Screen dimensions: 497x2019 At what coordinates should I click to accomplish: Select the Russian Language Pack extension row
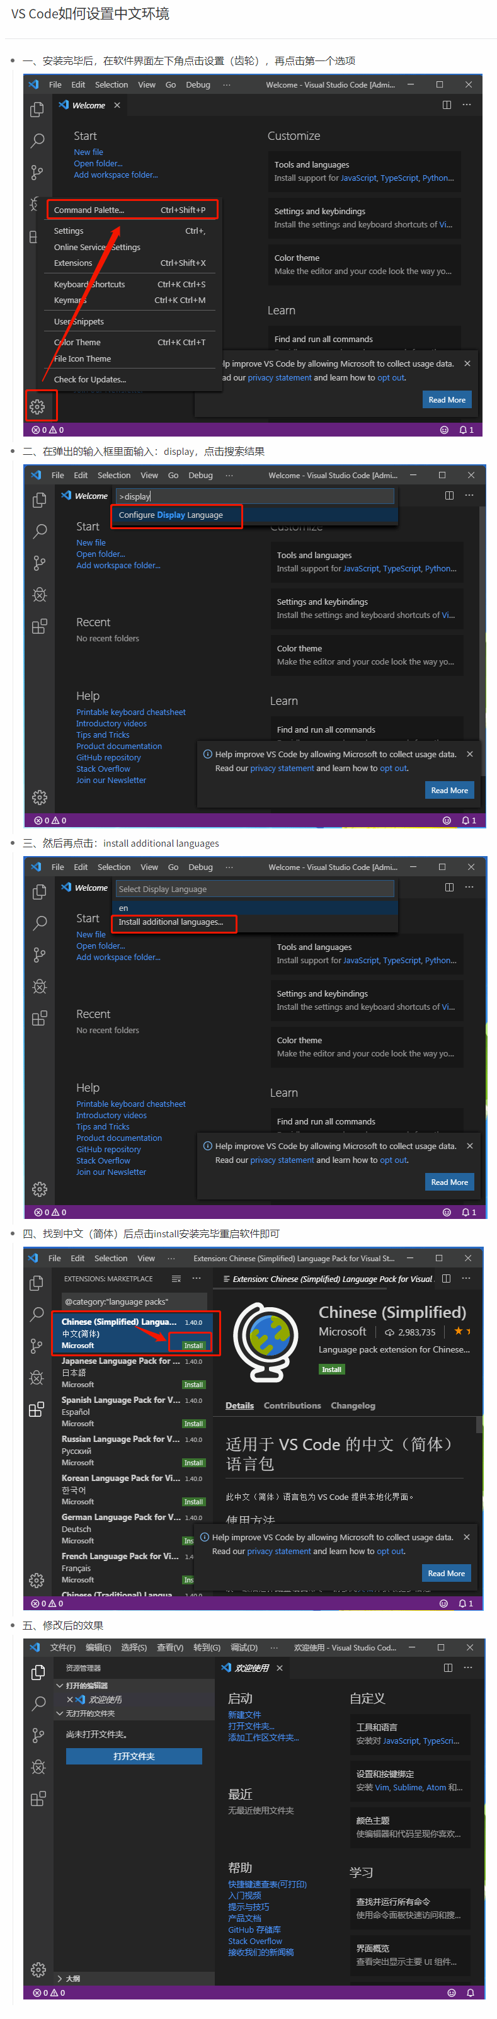(x=132, y=1451)
